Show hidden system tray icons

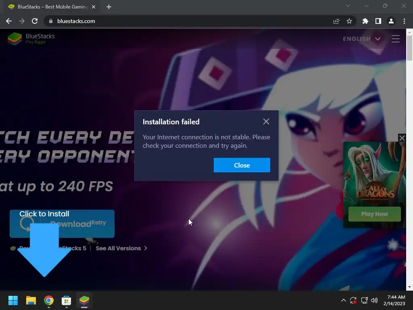[x=344, y=300]
